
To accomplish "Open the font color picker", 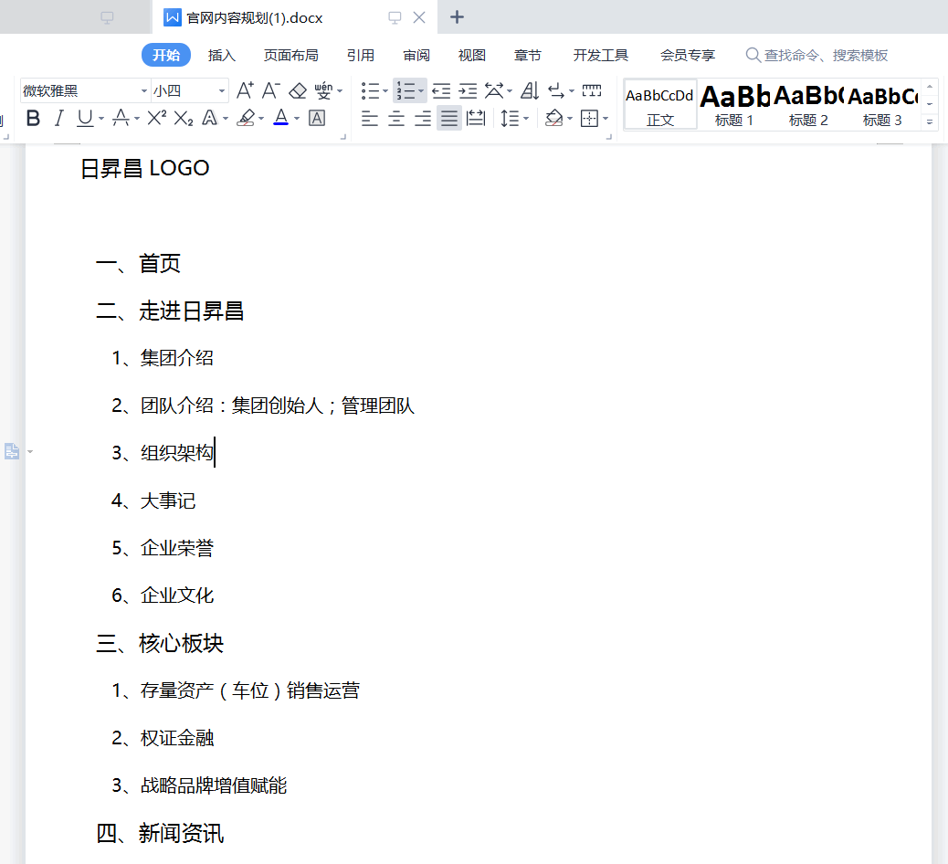I will click(x=281, y=118).
